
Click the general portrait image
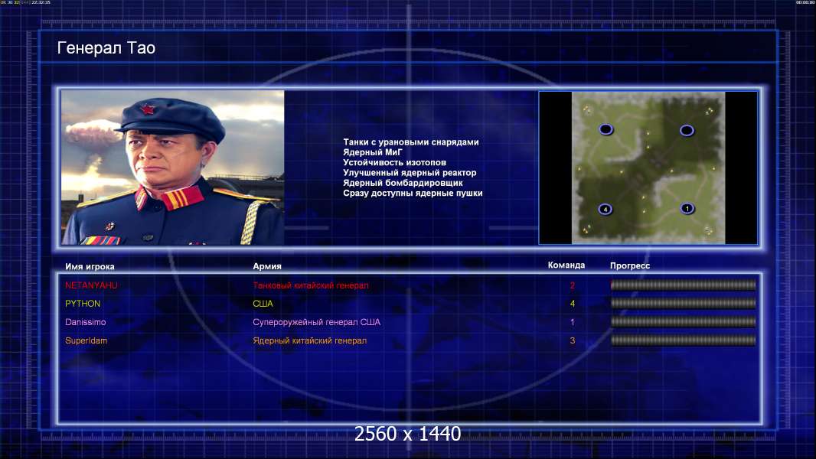(173, 168)
